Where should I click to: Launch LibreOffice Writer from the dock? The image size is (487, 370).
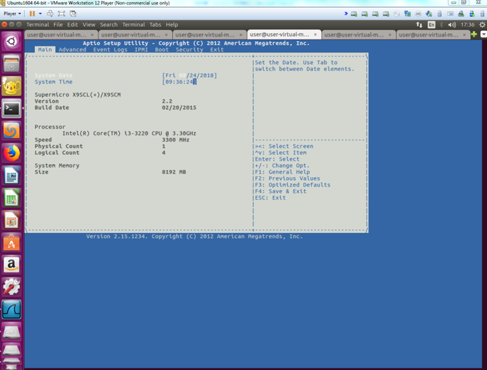coord(12,175)
